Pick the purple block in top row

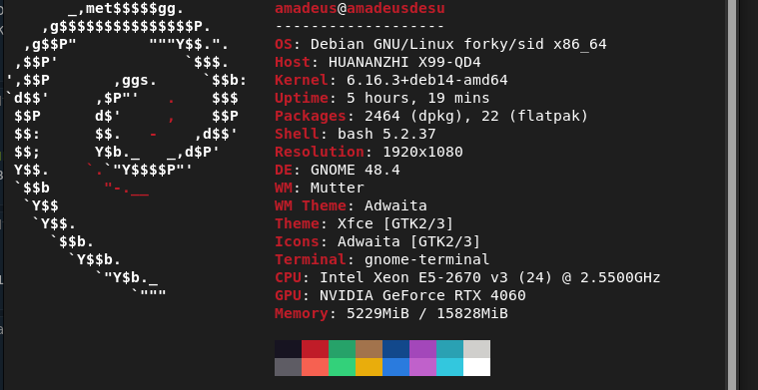[423, 349]
